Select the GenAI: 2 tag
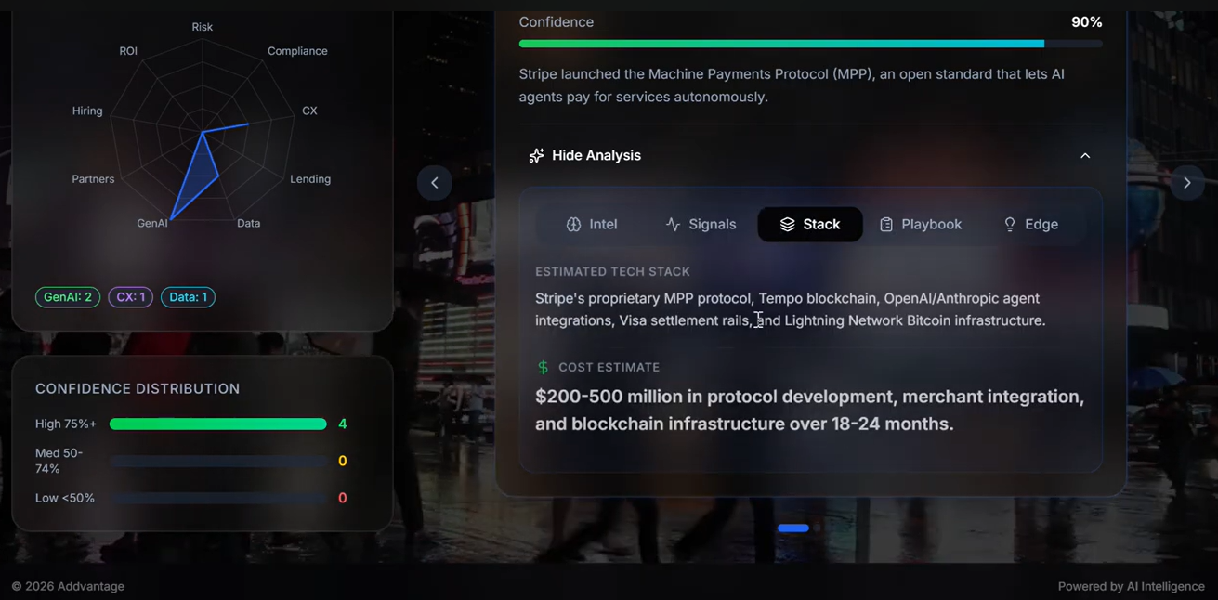This screenshot has height=600, width=1218. 68,297
